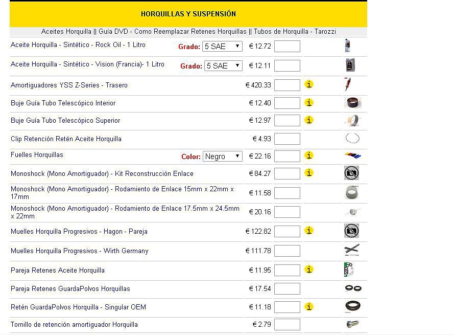This screenshot has height=335, width=454.
Task: Click quantity box for Pareja Retenes GuardaPolvos
Action: [287, 288]
